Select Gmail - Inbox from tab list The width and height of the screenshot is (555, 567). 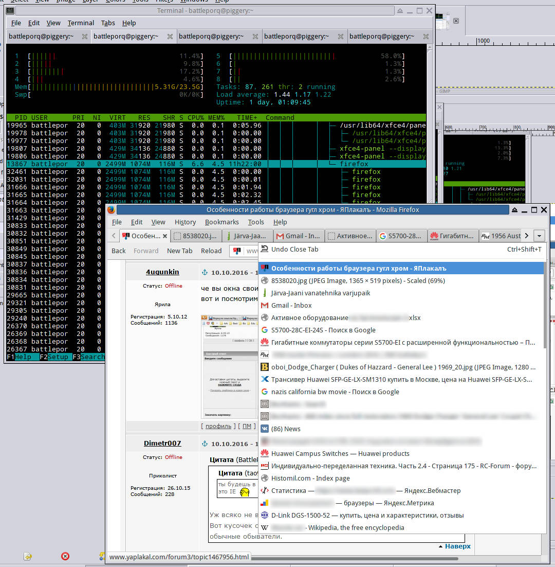(x=401, y=306)
